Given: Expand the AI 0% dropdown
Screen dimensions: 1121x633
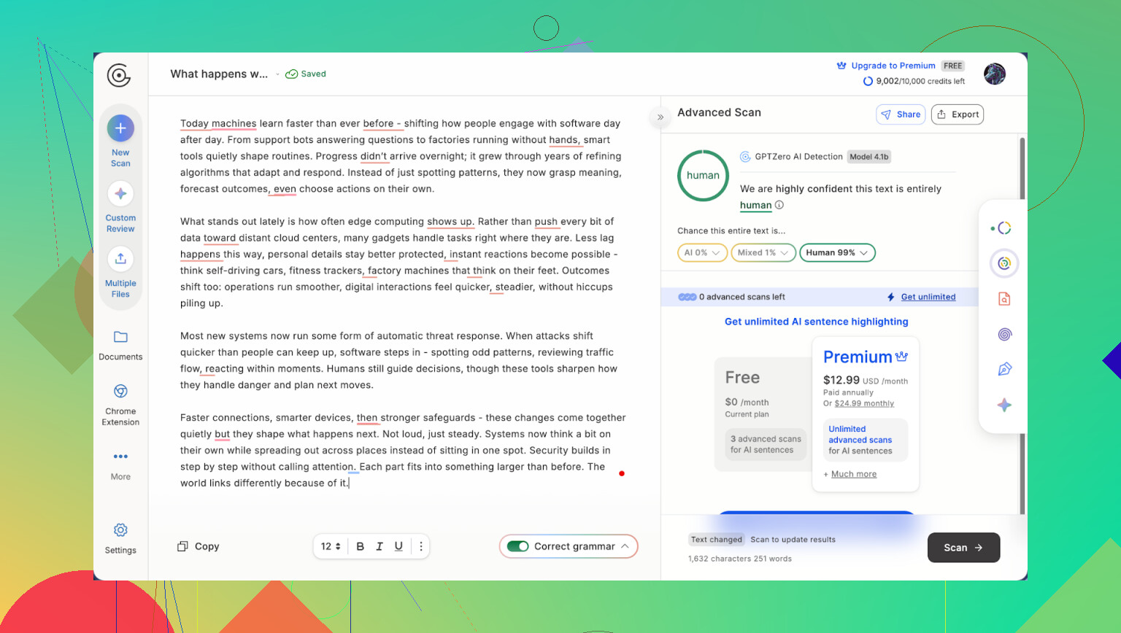Looking at the screenshot, I should [702, 253].
